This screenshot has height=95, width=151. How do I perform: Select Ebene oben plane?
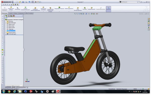click(11, 26)
